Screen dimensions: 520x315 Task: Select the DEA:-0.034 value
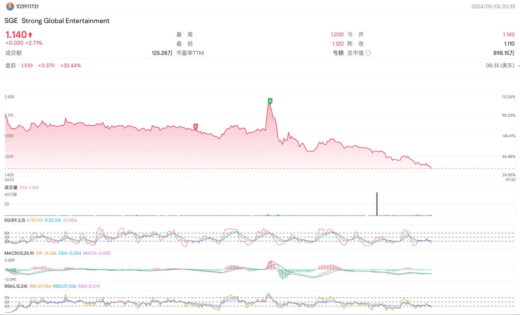[70, 253]
